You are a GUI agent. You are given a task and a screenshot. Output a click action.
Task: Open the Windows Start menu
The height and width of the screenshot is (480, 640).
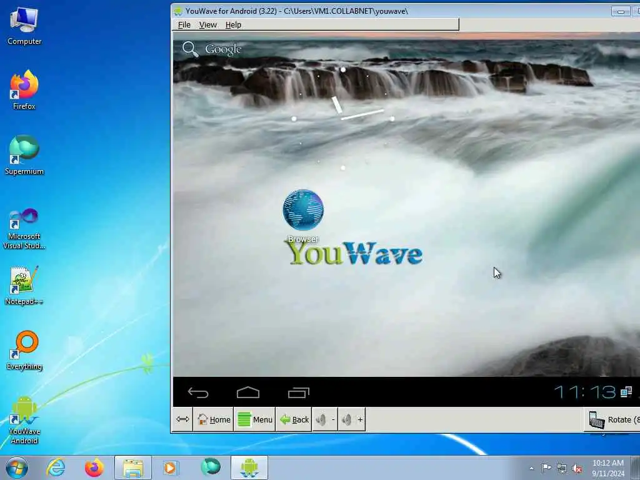coord(17,467)
